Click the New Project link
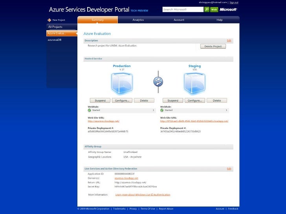The image size is (286, 214). [59, 20]
